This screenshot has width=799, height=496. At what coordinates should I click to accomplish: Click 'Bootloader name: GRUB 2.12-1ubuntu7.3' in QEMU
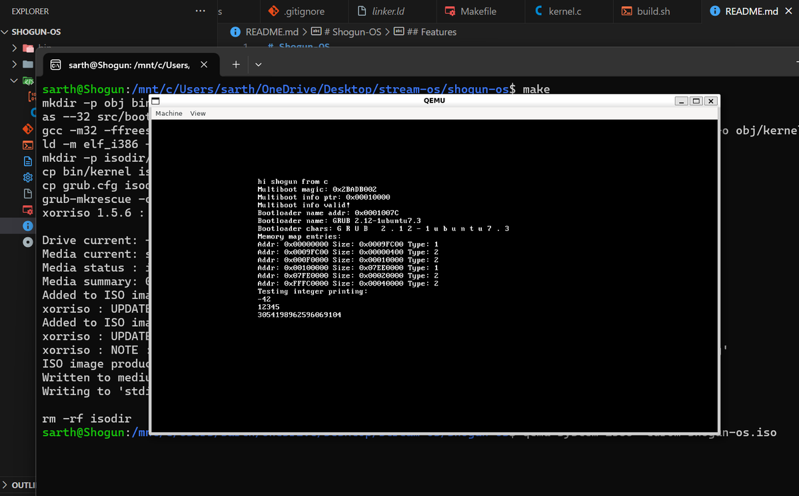(x=339, y=220)
